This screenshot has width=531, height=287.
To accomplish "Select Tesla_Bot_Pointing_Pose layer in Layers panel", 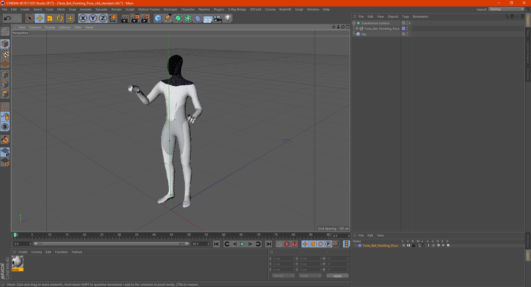I will [380, 246].
